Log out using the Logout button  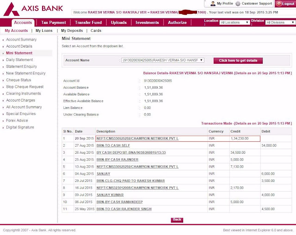point(285,4)
